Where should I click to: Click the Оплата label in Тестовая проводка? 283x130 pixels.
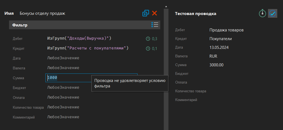[181, 82]
